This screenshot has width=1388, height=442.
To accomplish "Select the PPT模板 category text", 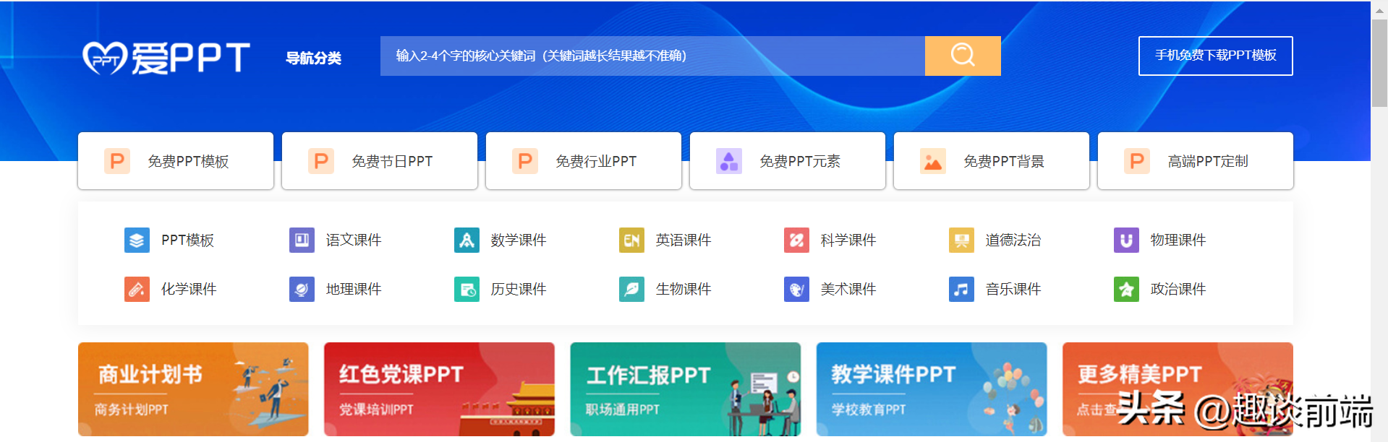I will pyautogui.click(x=187, y=240).
